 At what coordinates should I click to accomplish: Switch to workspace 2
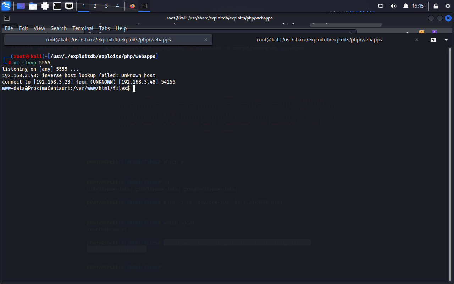pyautogui.click(x=95, y=6)
